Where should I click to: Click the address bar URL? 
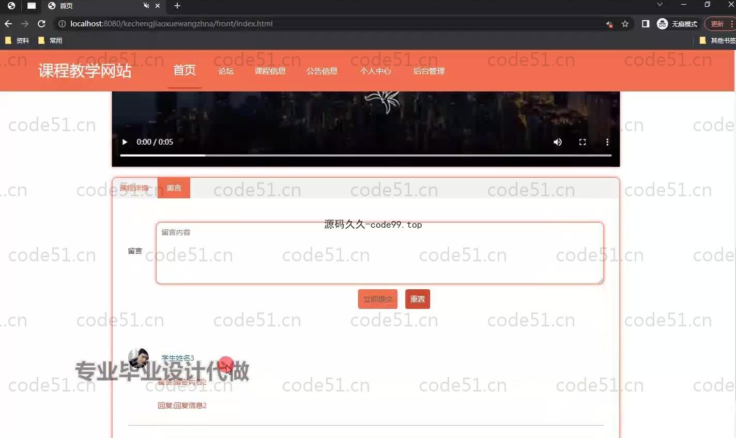[x=171, y=24]
